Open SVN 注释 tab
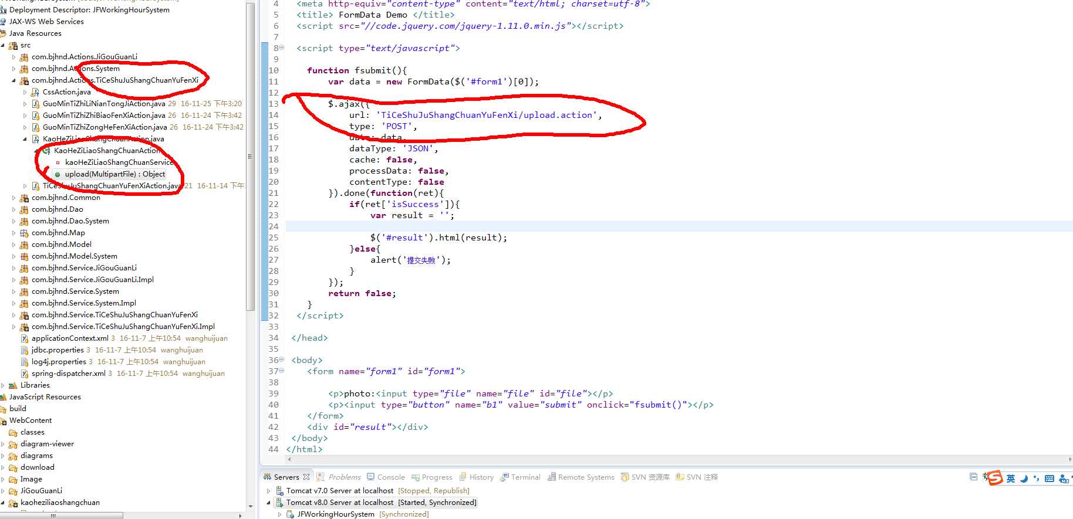 point(697,477)
